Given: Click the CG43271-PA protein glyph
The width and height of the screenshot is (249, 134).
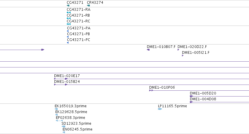Looking at the screenshot, I should point(68,31).
